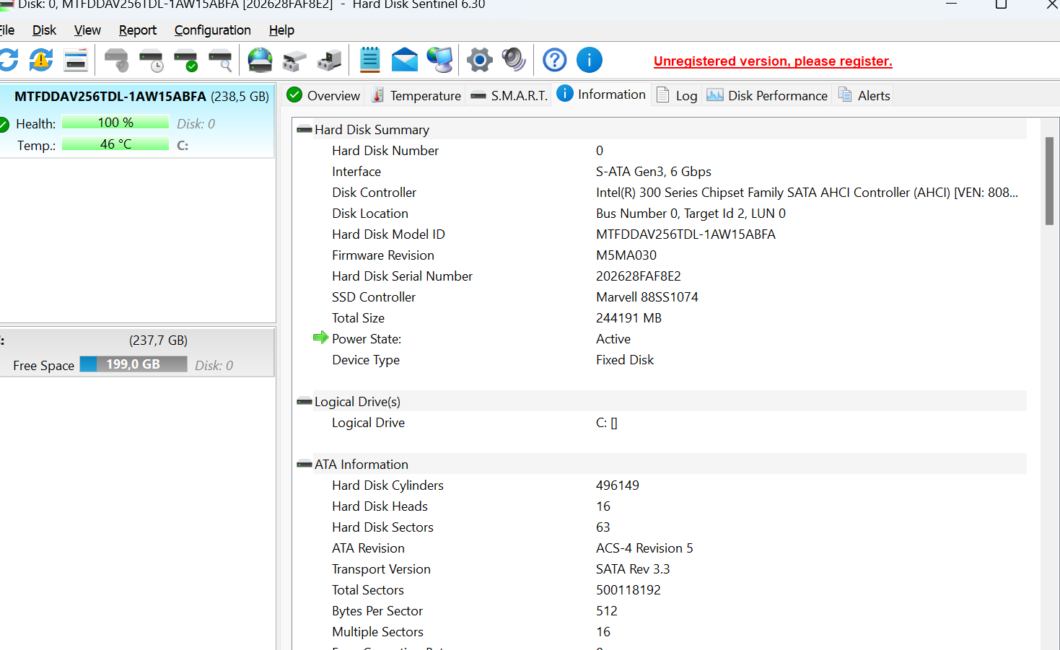Click the disk with green checkmark icon

(186, 60)
